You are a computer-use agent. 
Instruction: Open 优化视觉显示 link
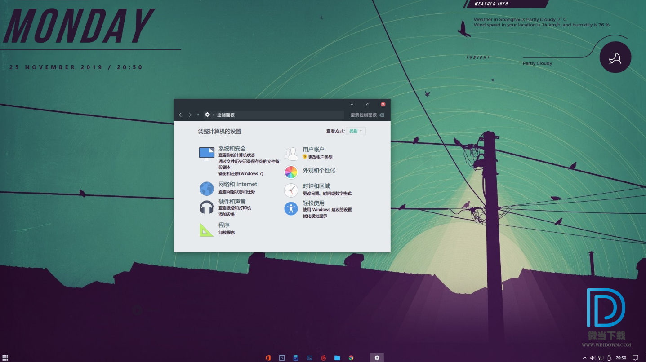click(x=315, y=216)
